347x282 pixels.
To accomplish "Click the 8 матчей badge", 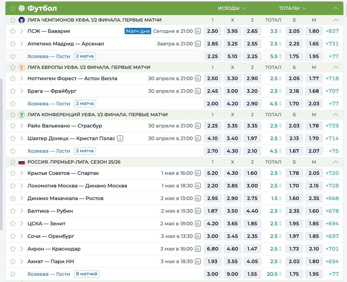I will (86, 274).
